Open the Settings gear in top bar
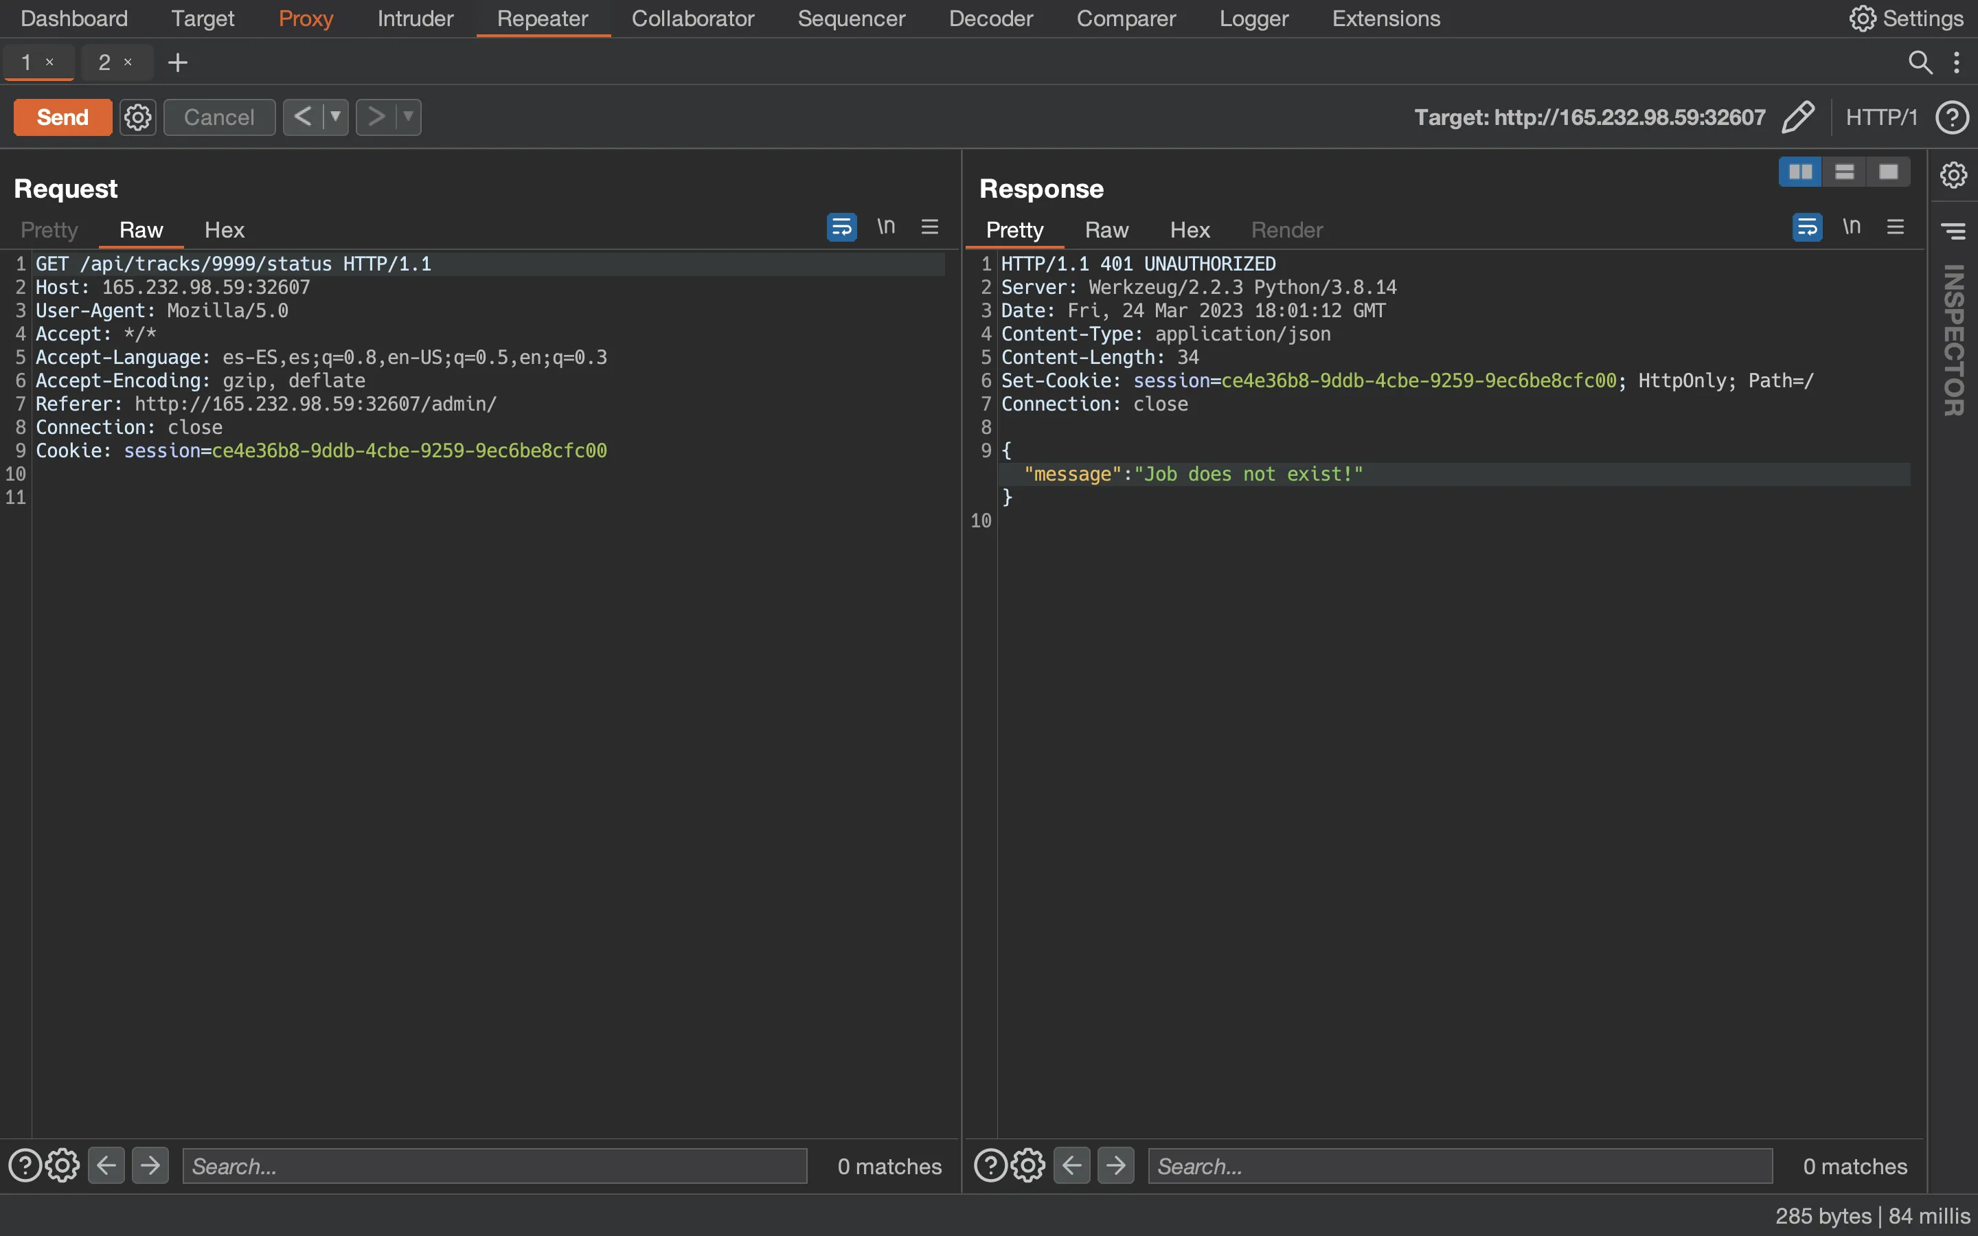Viewport: 1978px width, 1236px height. pos(1906,18)
